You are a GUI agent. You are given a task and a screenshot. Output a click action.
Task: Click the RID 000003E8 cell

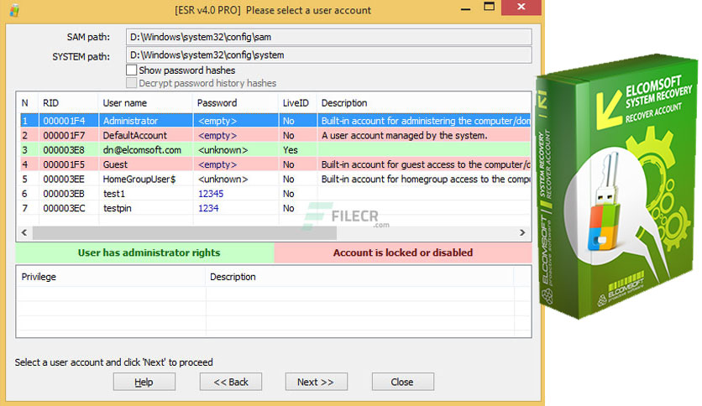[x=64, y=150]
